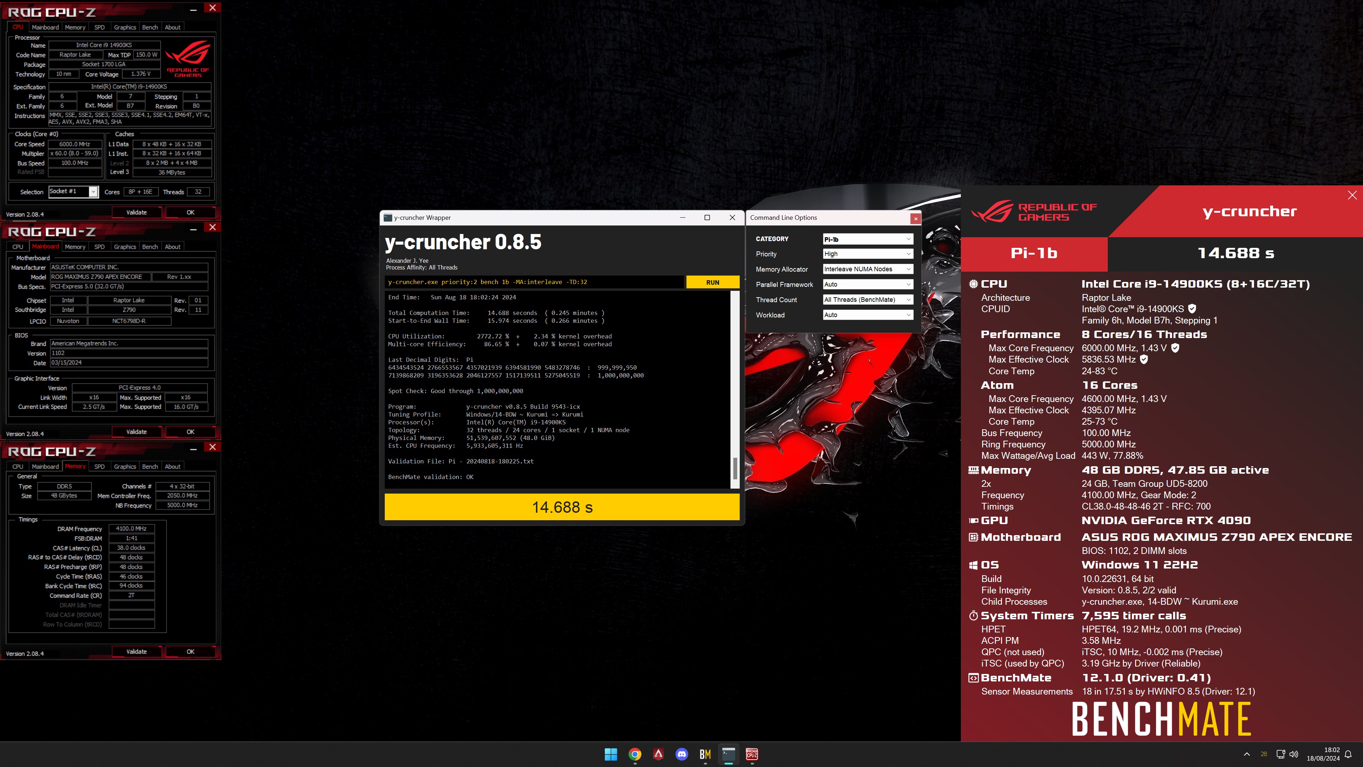Click the y-cruncher command line field
Image resolution: width=1363 pixels, height=767 pixels.
coord(534,282)
